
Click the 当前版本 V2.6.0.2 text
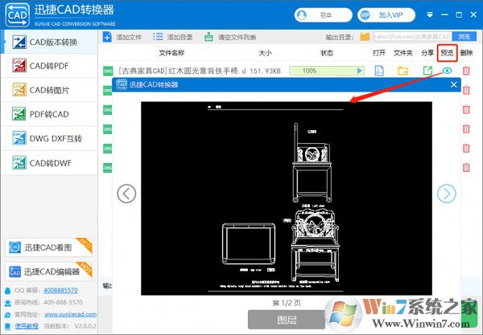[70, 326]
